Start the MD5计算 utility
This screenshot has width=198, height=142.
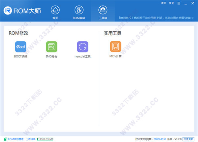pos(115,46)
